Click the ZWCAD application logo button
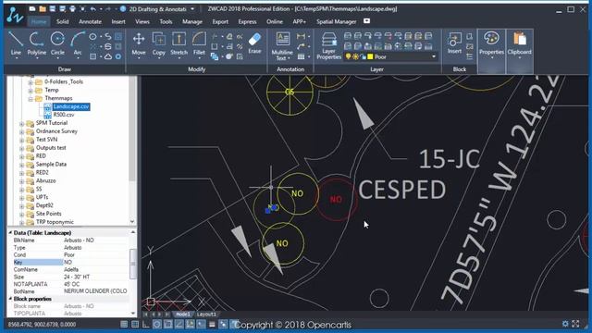Image resolution: width=592 pixels, height=333 pixels. pyautogui.click(x=15, y=15)
